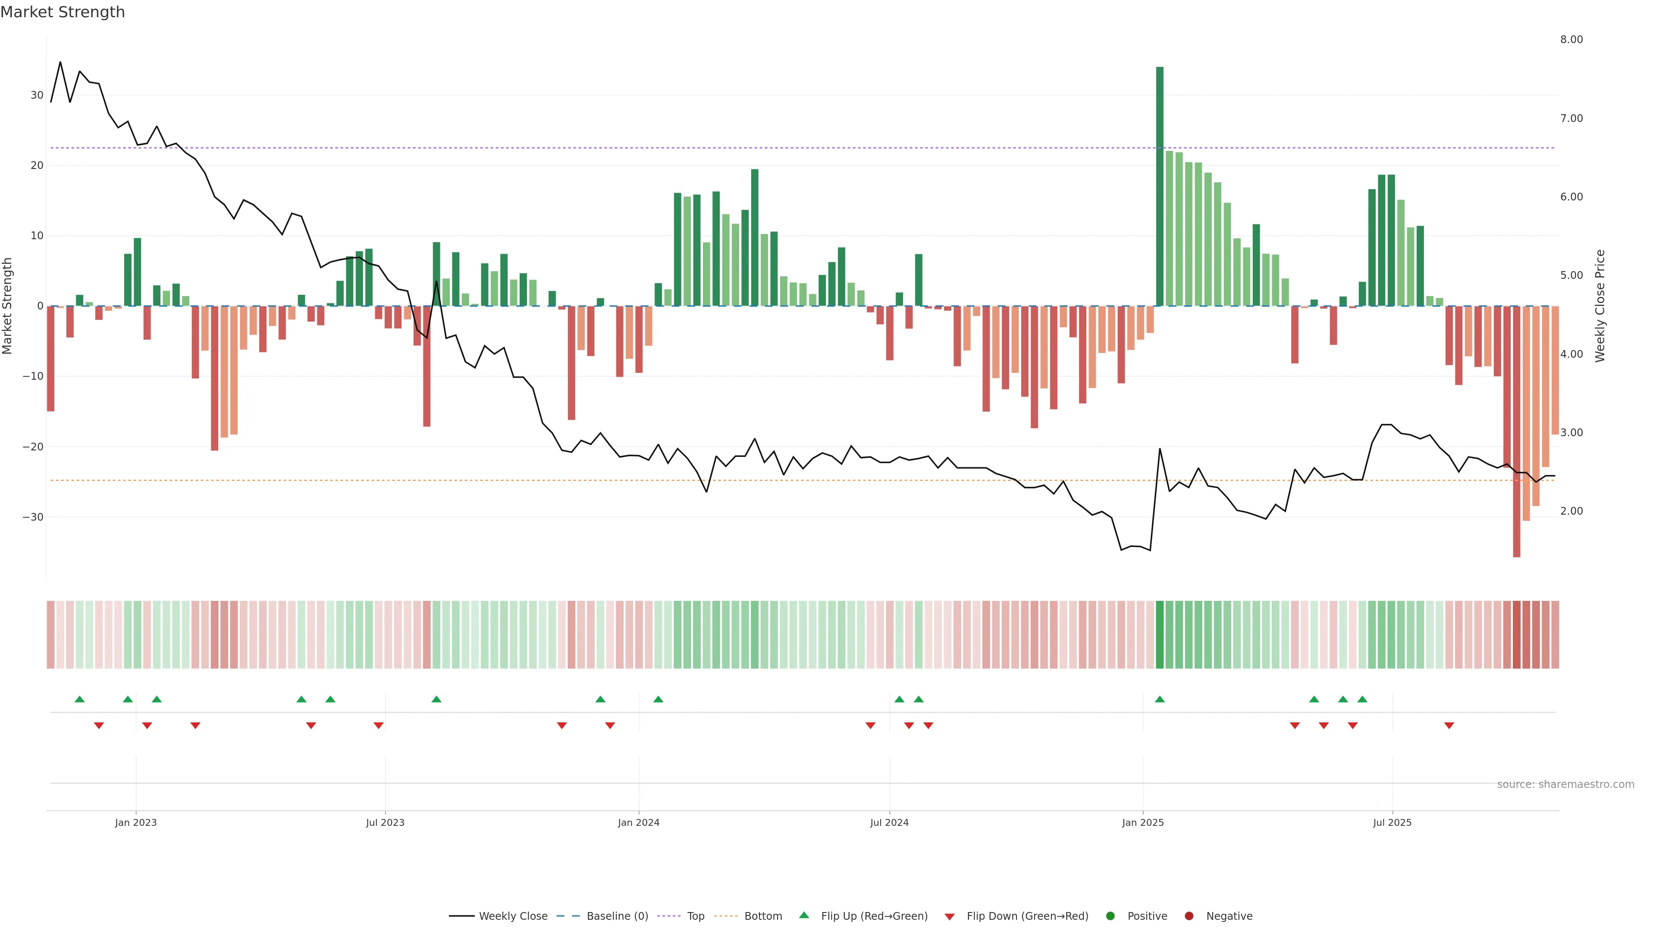Click the Flip Up green triangle legend icon
The image size is (1656, 931).
pos(803,915)
